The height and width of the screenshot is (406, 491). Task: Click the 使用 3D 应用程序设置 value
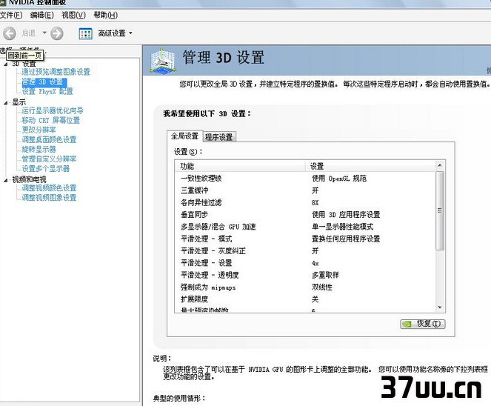[346, 215]
